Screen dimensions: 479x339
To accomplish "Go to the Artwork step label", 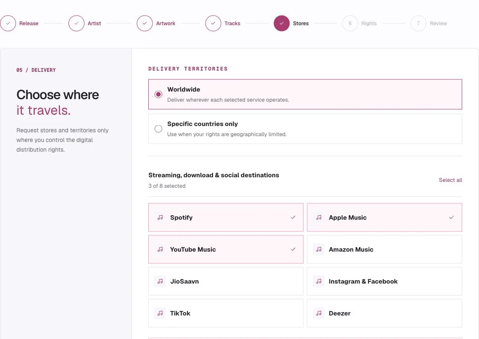I will tap(166, 24).
